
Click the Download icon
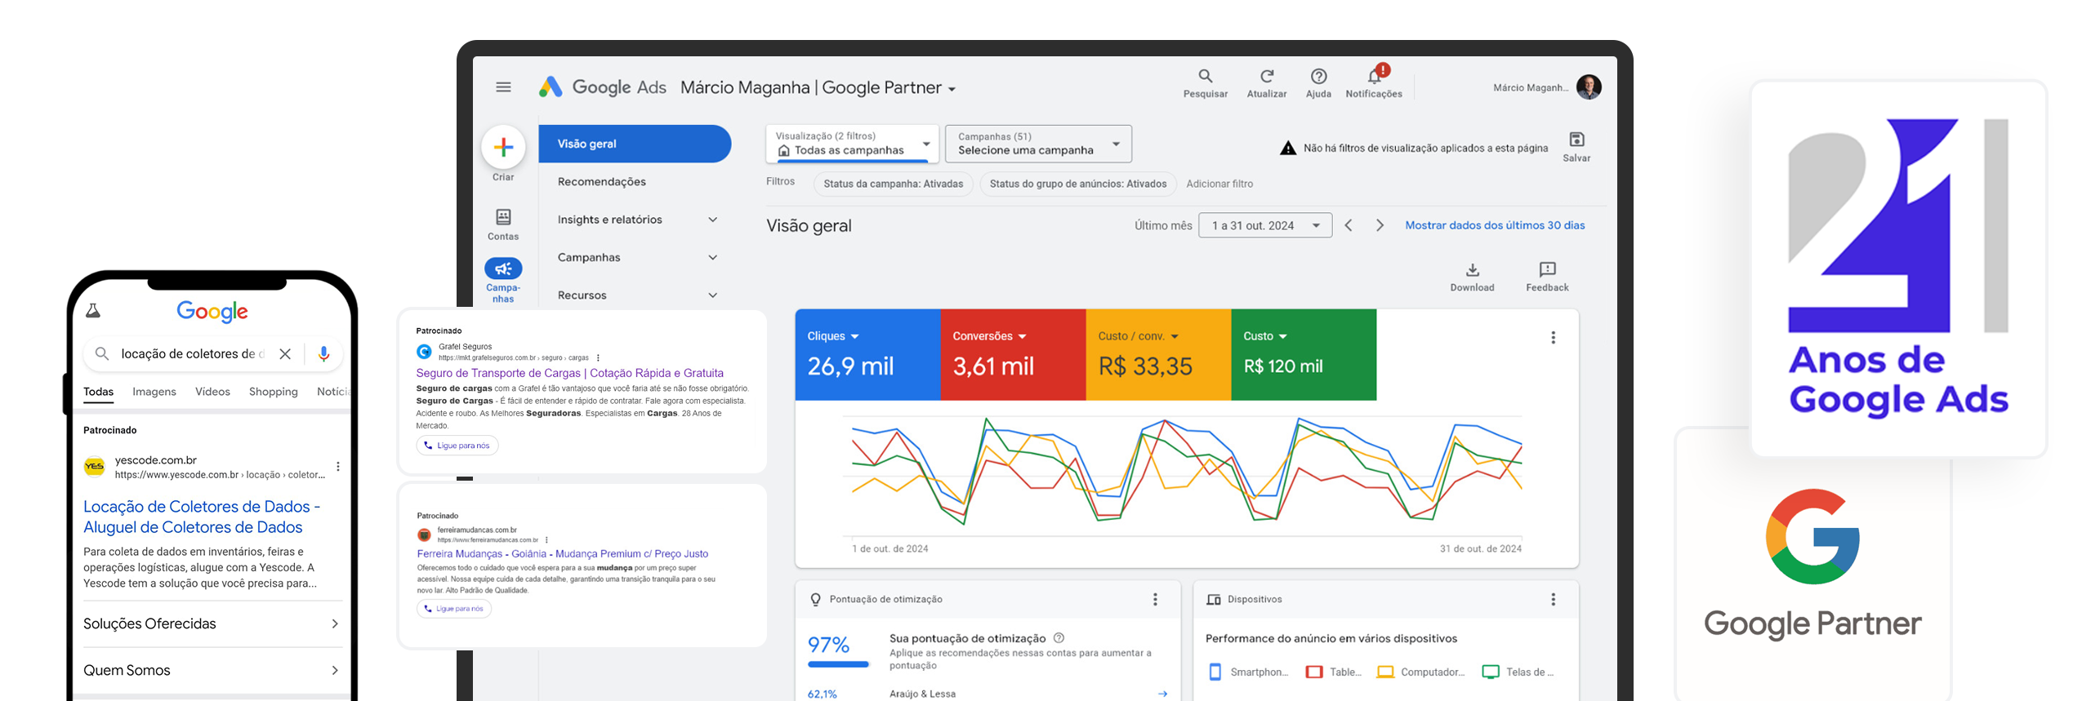pos(1472,270)
